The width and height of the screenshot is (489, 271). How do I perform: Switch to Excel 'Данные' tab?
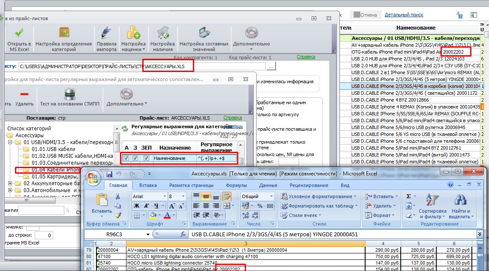tap(268, 185)
